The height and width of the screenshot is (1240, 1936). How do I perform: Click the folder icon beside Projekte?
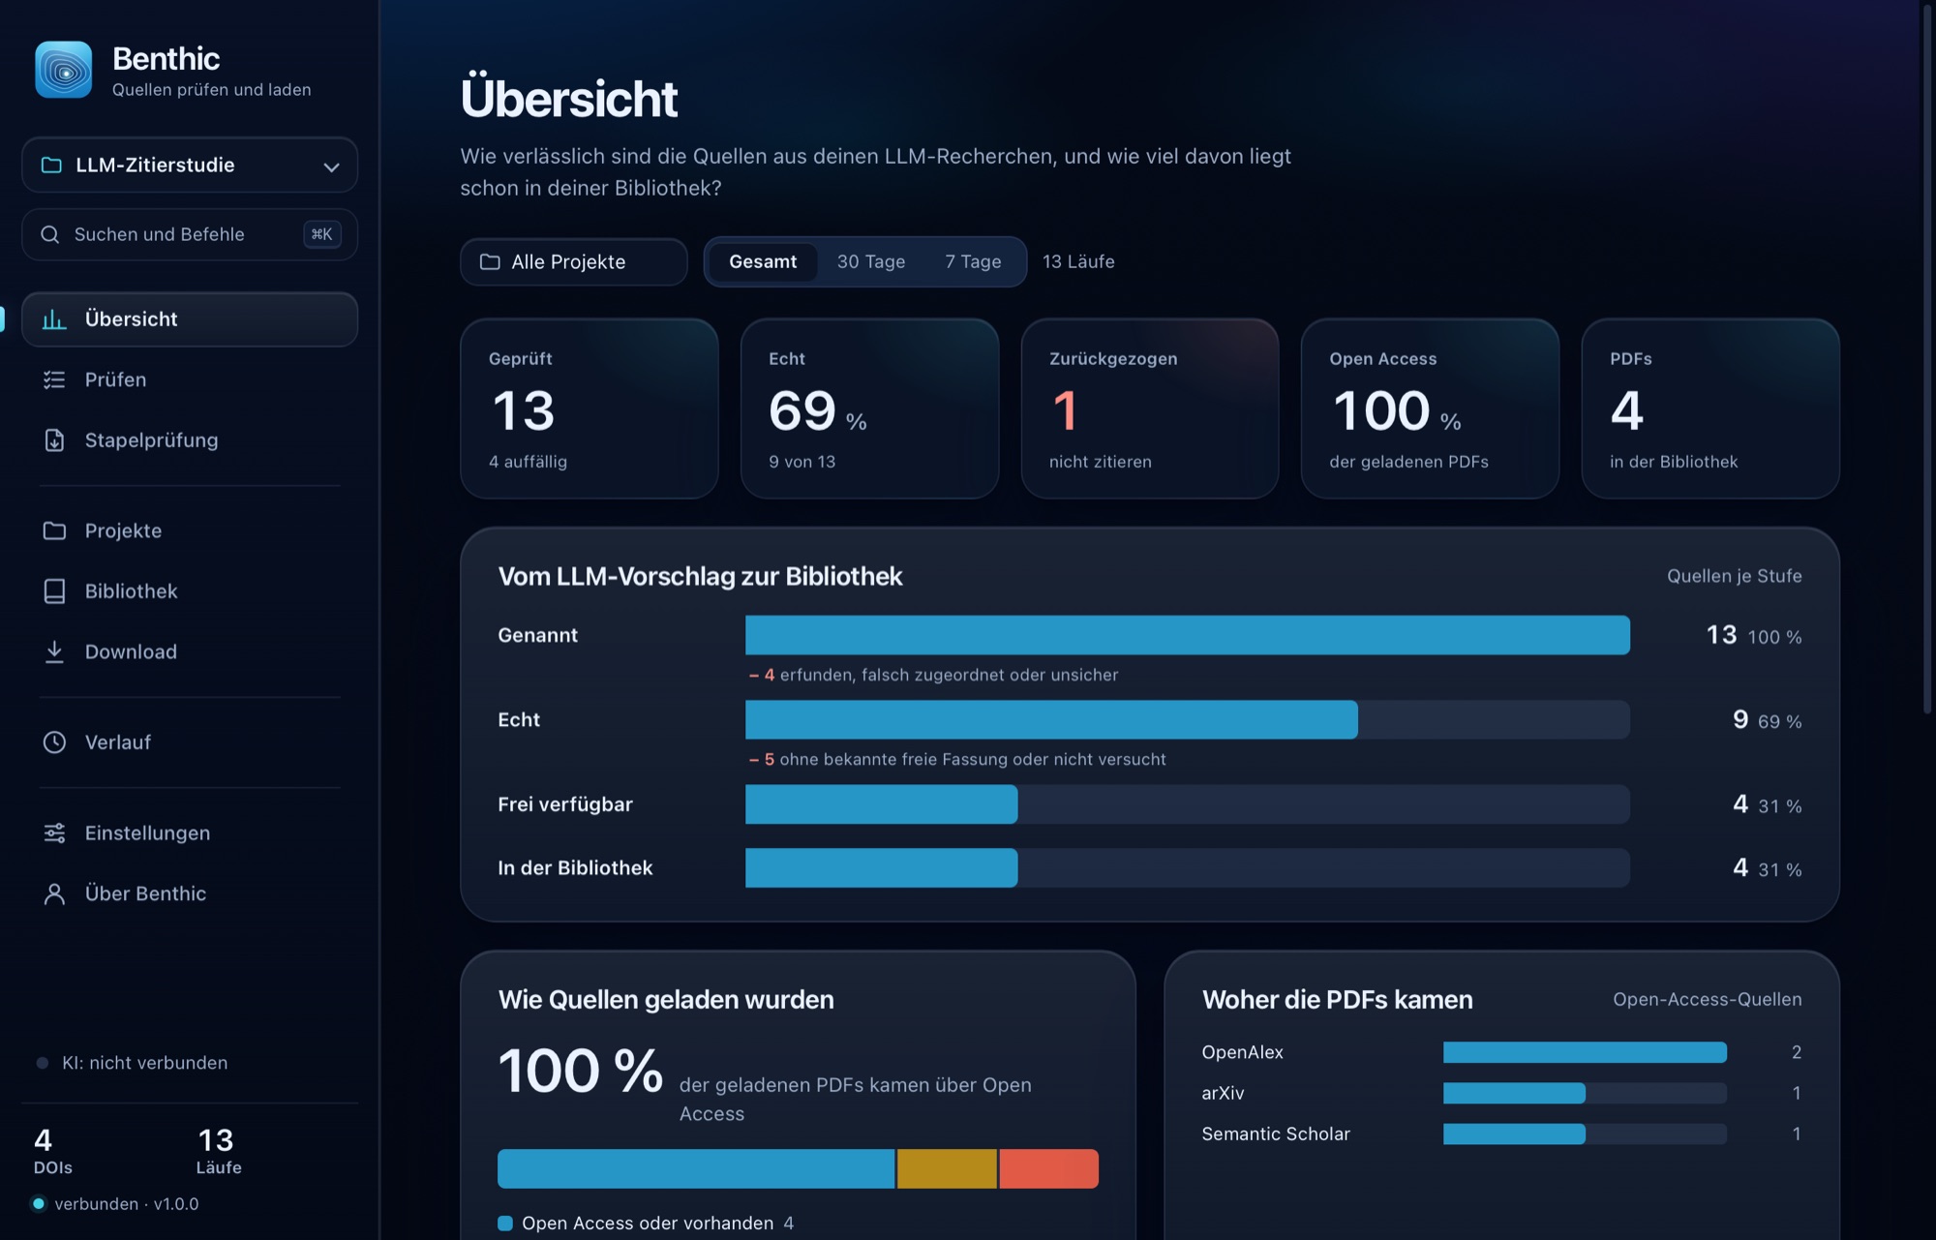(x=54, y=530)
